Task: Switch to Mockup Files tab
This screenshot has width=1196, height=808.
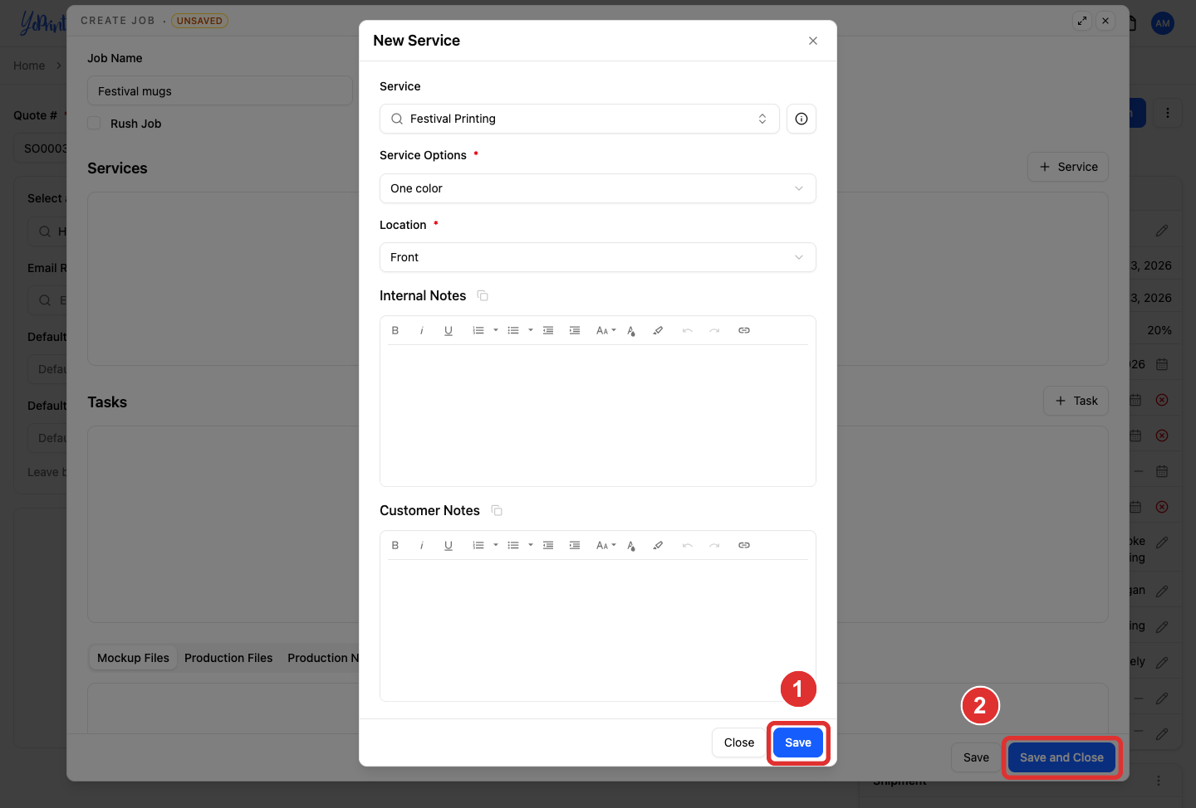Action: (x=133, y=658)
